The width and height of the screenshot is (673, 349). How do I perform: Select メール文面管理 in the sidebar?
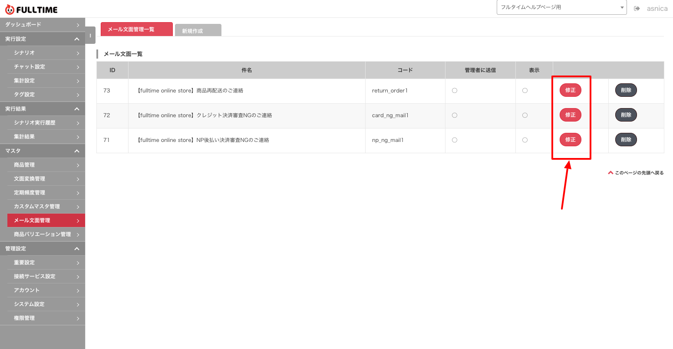pos(46,221)
